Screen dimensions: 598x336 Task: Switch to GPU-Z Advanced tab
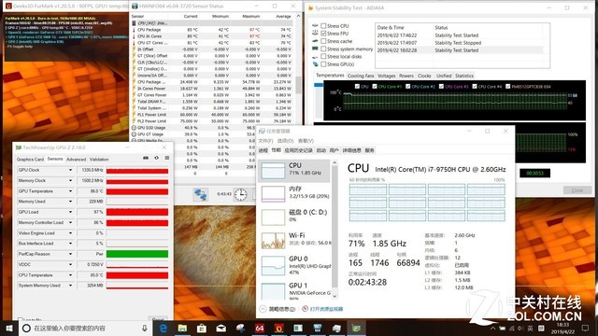point(77,160)
